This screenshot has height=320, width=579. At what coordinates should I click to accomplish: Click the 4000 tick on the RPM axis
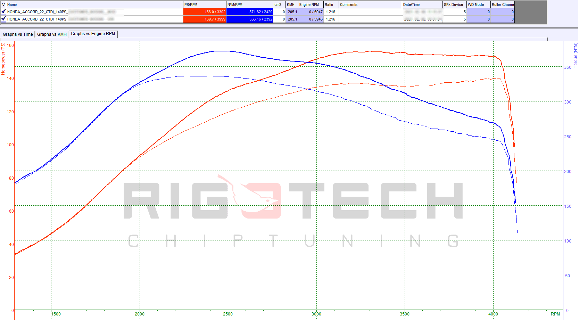click(493, 314)
